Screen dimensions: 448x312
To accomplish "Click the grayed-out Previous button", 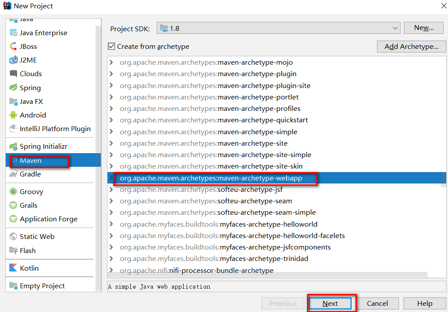I will (x=282, y=304).
